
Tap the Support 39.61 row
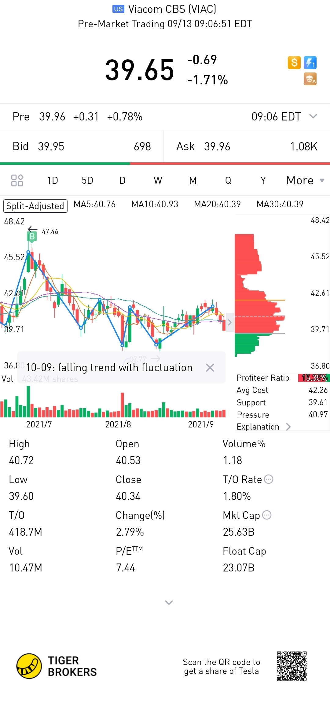(282, 402)
